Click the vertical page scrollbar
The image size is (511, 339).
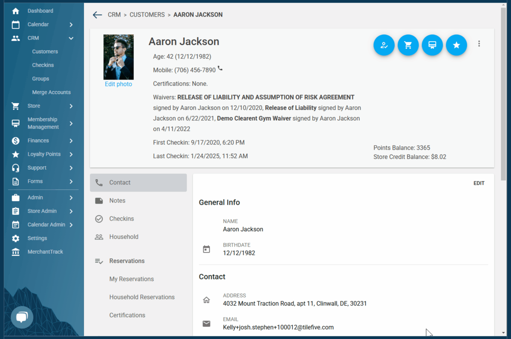pos(503,94)
